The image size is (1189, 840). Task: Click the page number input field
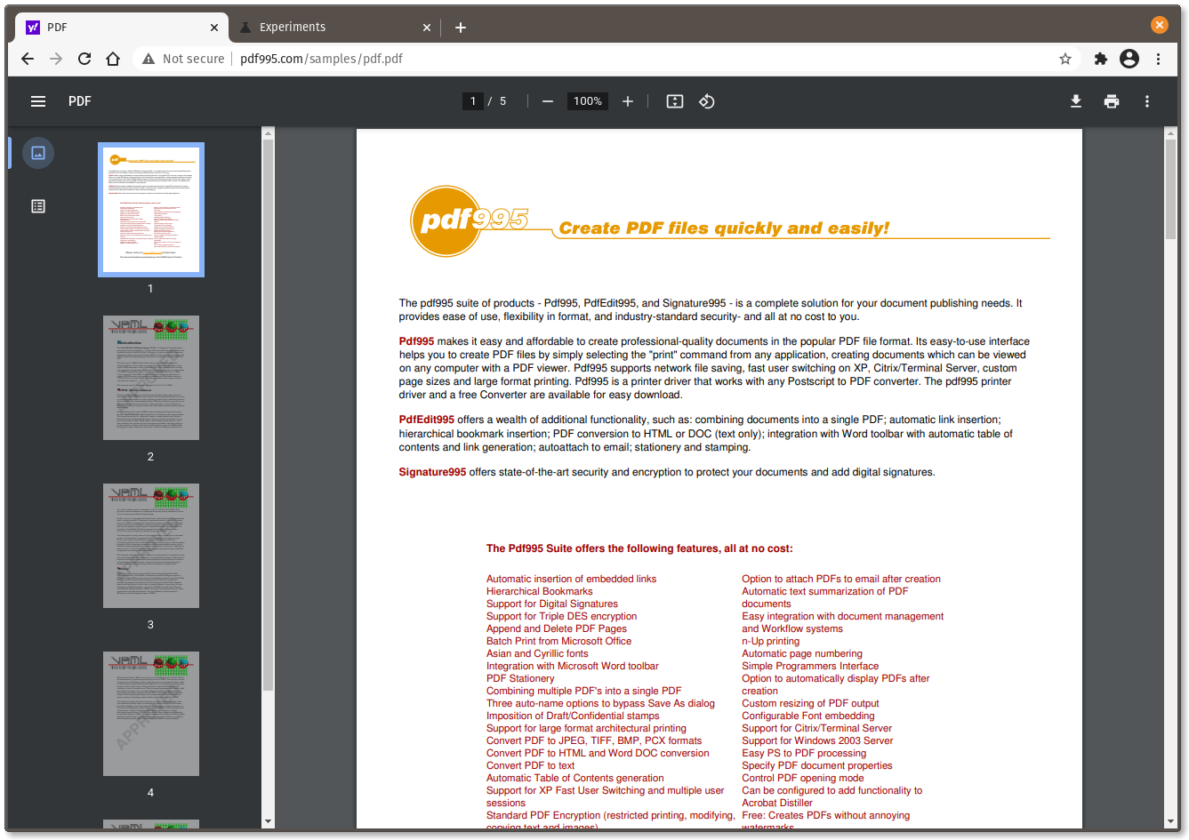coord(472,101)
